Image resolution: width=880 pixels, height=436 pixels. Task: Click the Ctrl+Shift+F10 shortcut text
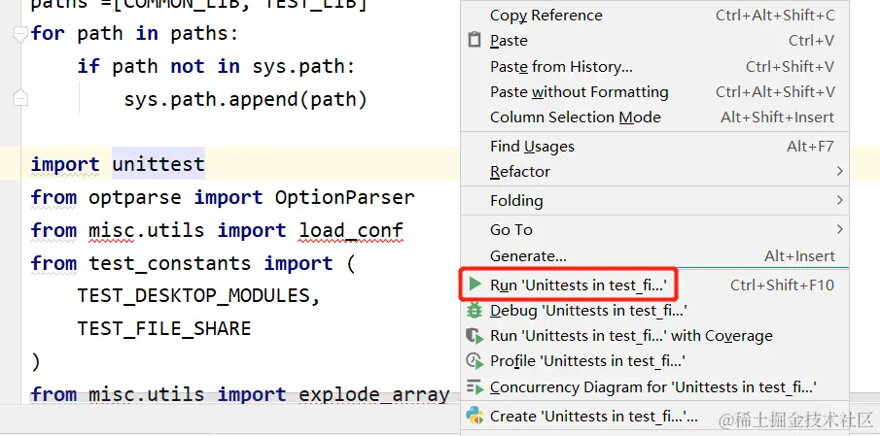pyautogui.click(x=782, y=285)
